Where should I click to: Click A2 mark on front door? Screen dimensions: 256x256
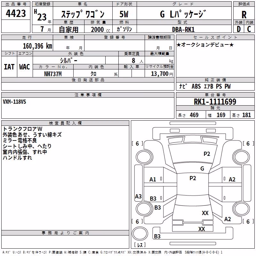232,180
